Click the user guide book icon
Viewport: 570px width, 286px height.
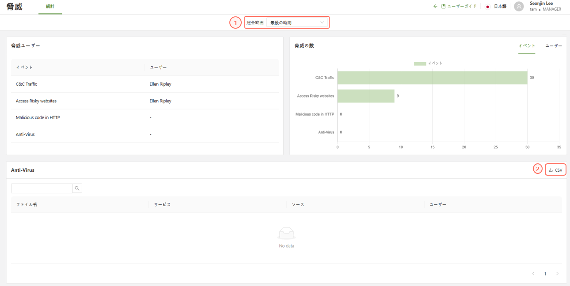[443, 7]
